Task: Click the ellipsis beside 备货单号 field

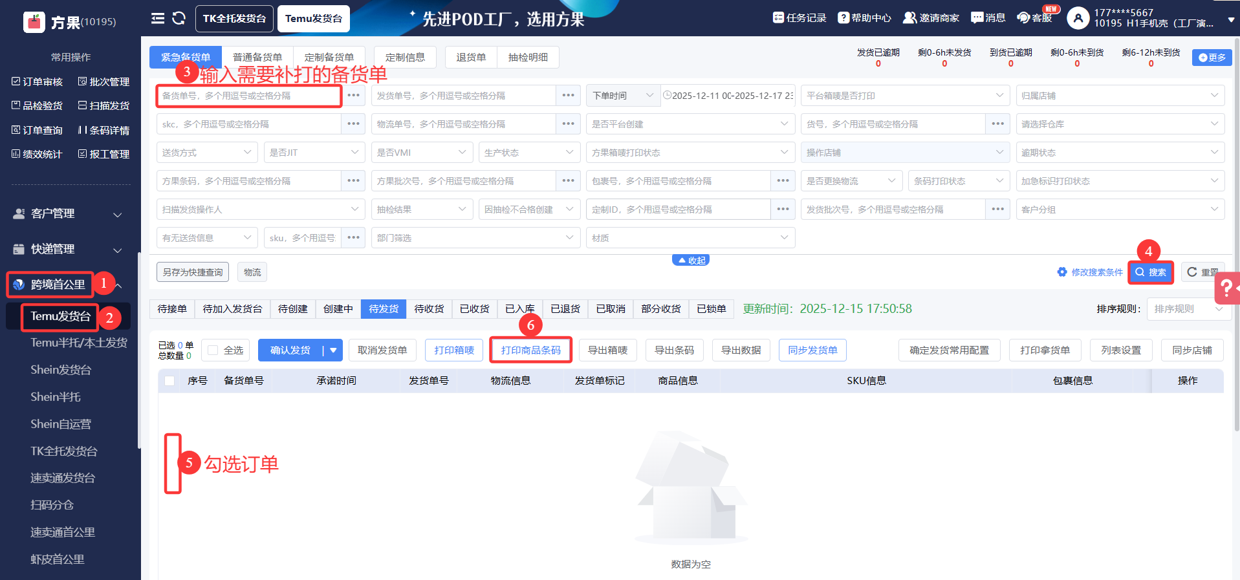Action: pyautogui.click(x=353, y=96)
